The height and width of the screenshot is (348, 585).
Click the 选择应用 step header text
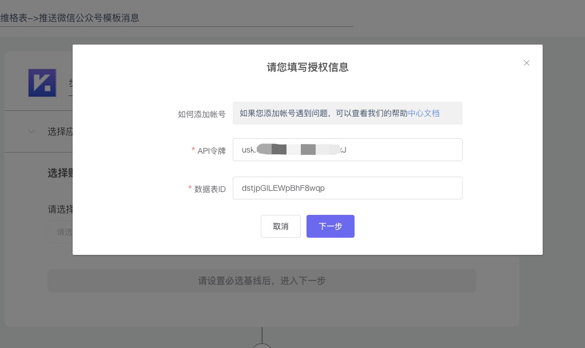pos(59,131)
